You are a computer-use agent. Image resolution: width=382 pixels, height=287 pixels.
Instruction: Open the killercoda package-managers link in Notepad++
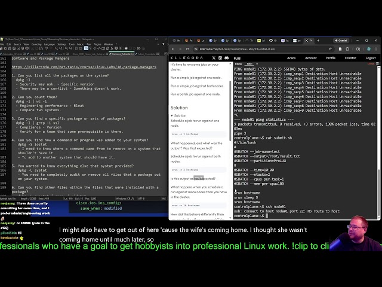click(x=84, y=67)
